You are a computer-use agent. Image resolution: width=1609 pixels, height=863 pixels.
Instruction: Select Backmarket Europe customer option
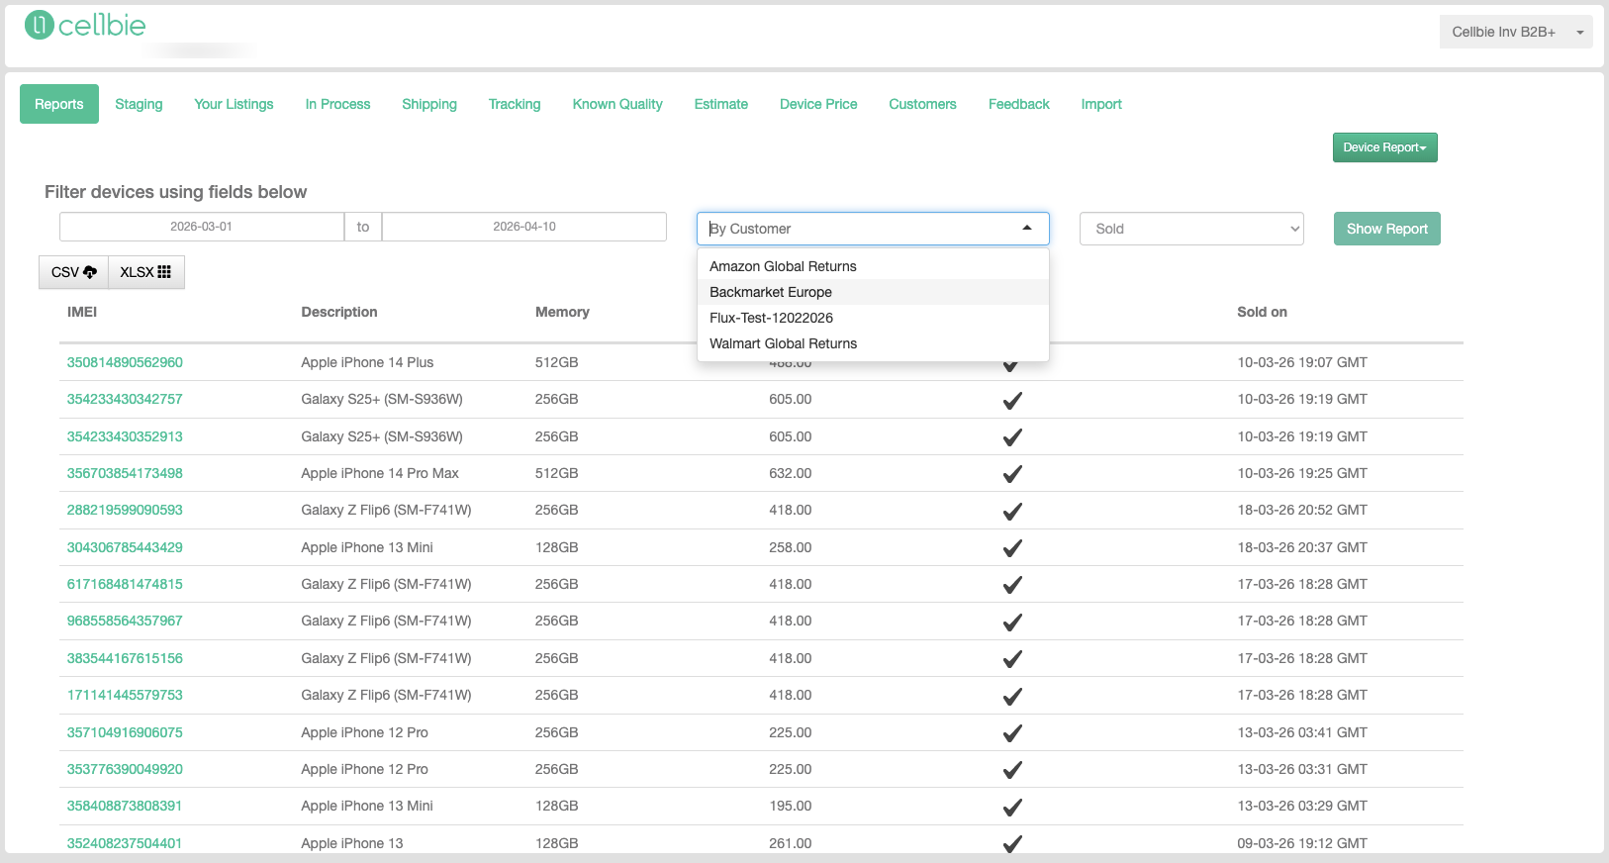pyautogui.click(x=873, y=292)
